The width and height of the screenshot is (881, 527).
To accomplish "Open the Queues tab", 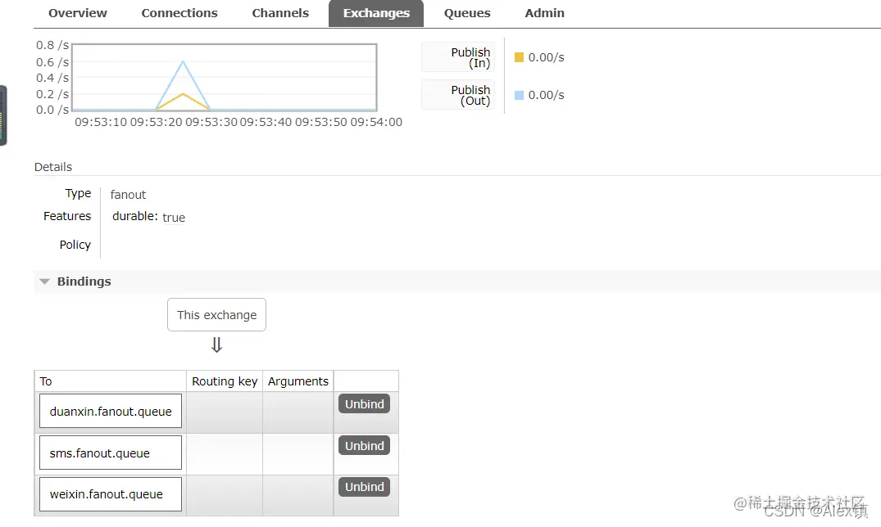I will [467, 13].
